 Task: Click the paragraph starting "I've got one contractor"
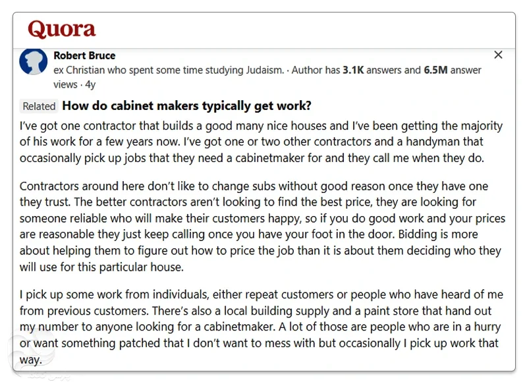[x=261, y=142]
